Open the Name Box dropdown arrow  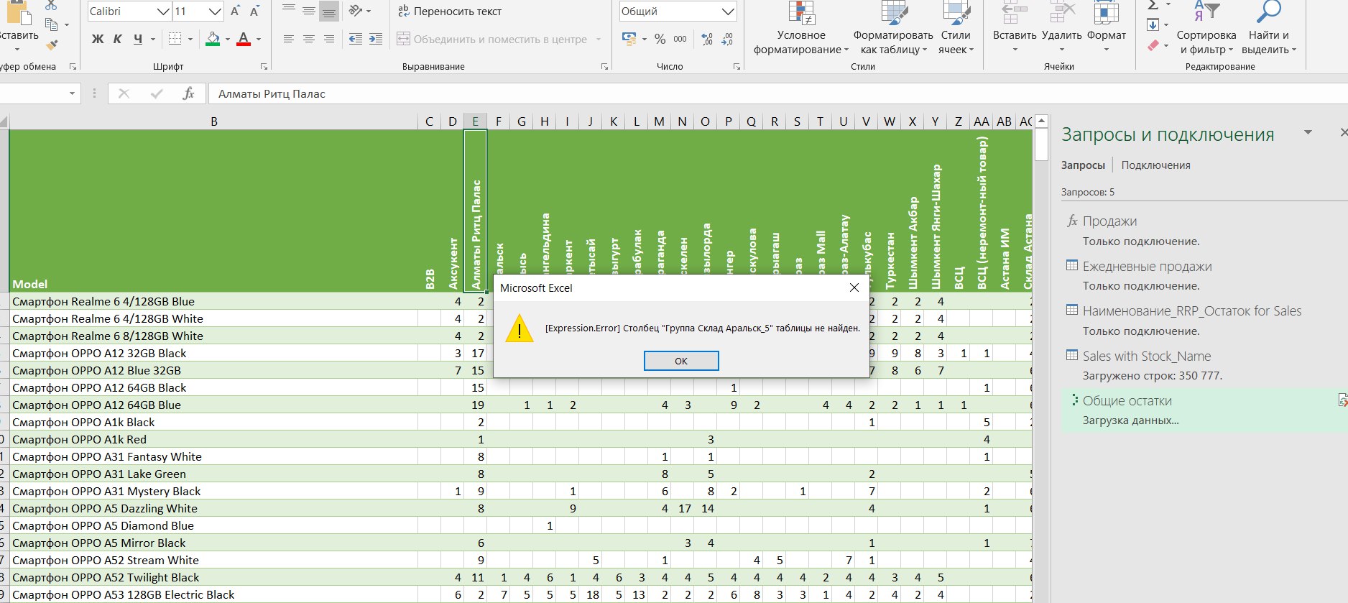click(72, 93)
